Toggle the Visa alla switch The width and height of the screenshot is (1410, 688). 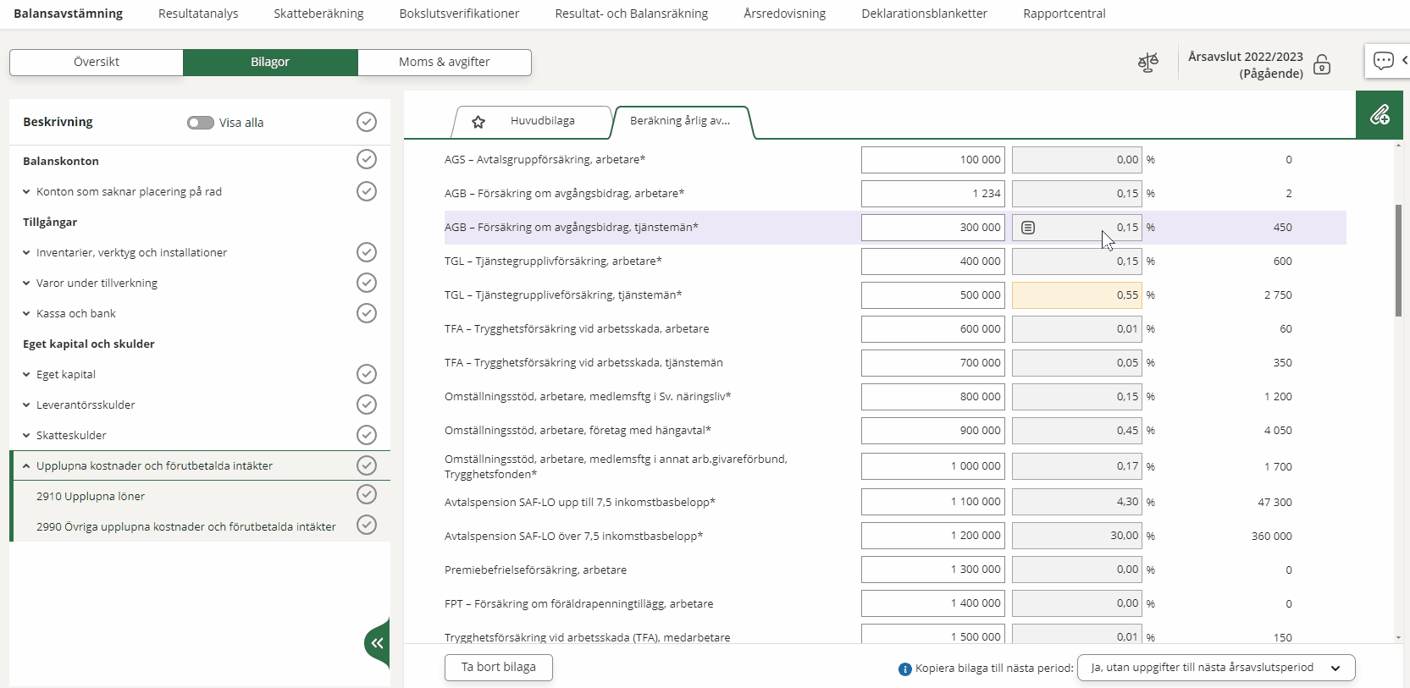[x=201, y=123]
